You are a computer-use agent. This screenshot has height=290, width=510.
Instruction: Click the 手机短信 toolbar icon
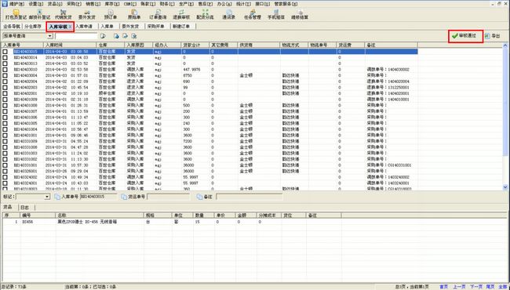tap(276, 14)
